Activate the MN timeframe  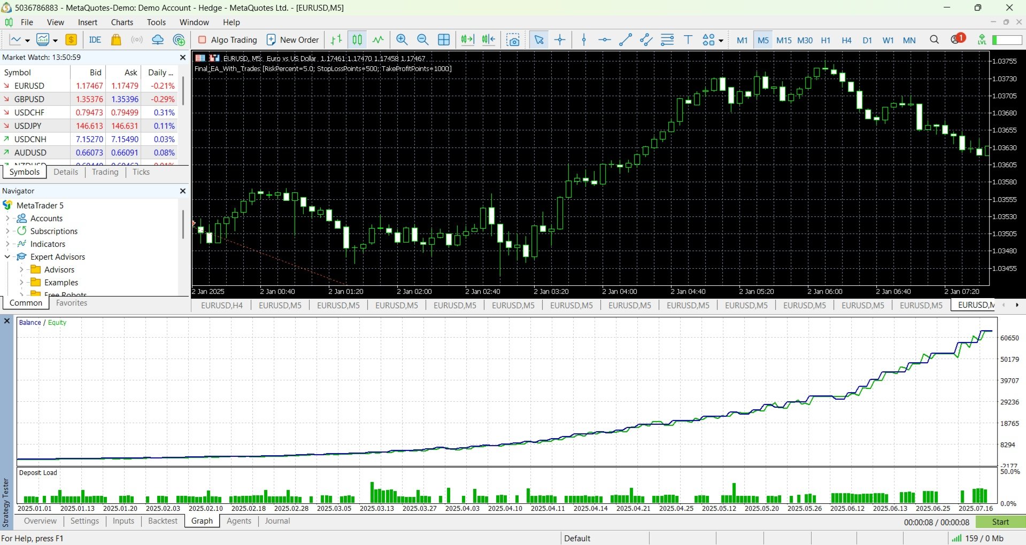(909, 40)
